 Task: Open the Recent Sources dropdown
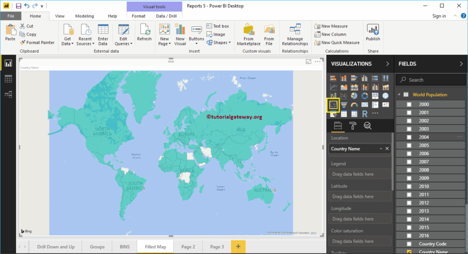click(x=93, y=44)
